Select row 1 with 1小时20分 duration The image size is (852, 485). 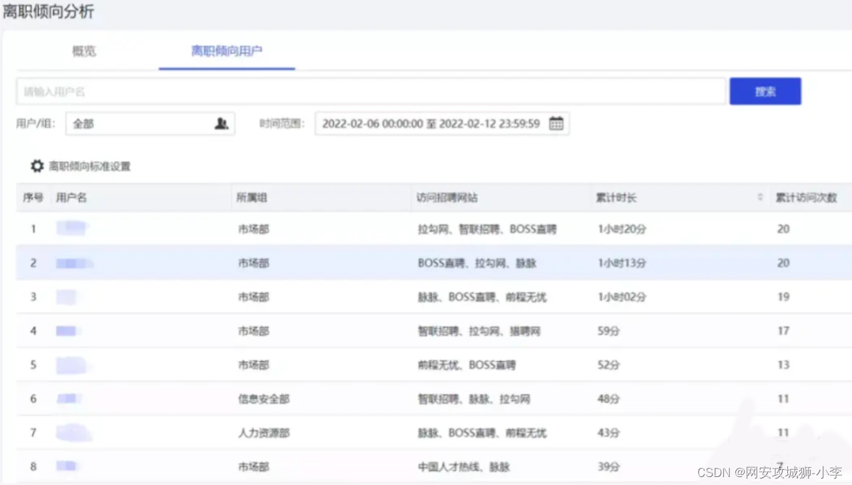point(434,229)
